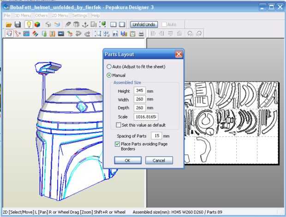Screen dimensions: 286x217
Task: Open the 3D Menu
Action: [x=23, y=16]
